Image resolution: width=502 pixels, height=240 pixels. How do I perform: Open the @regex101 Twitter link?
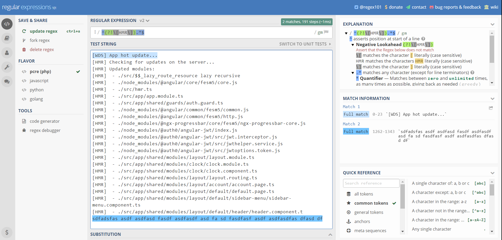pos(370,7)
